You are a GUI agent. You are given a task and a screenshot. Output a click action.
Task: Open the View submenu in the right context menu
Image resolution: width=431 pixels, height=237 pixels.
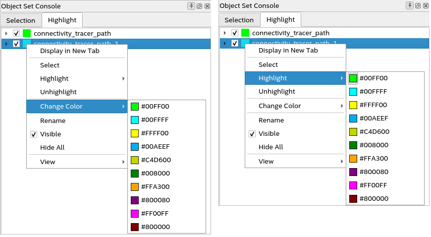[266, 161]
